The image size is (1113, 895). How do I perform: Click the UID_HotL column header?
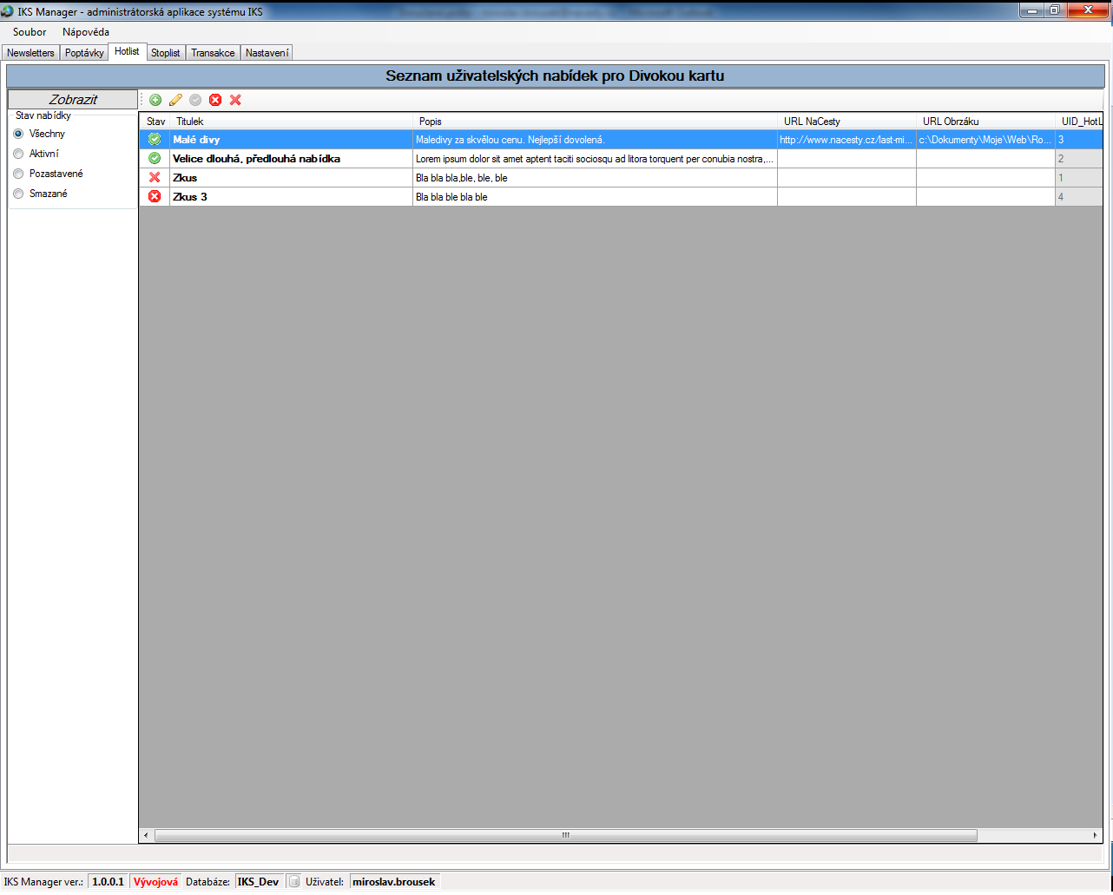1079,121
